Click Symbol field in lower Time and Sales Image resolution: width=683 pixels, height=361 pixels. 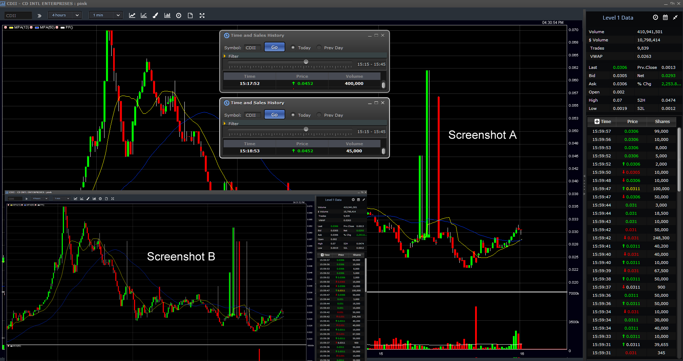(252, 115)
